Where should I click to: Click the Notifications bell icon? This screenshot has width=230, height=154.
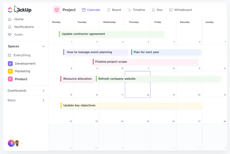click(10, 27)
